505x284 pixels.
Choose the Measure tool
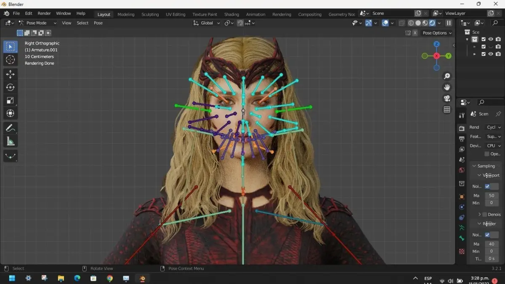[x=11, y=141]
